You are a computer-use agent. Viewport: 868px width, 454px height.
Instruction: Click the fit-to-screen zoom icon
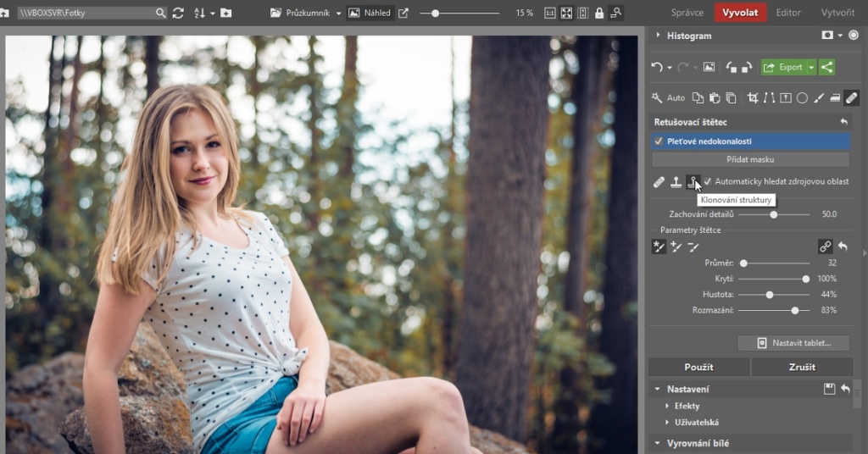(x=566, y=13)
